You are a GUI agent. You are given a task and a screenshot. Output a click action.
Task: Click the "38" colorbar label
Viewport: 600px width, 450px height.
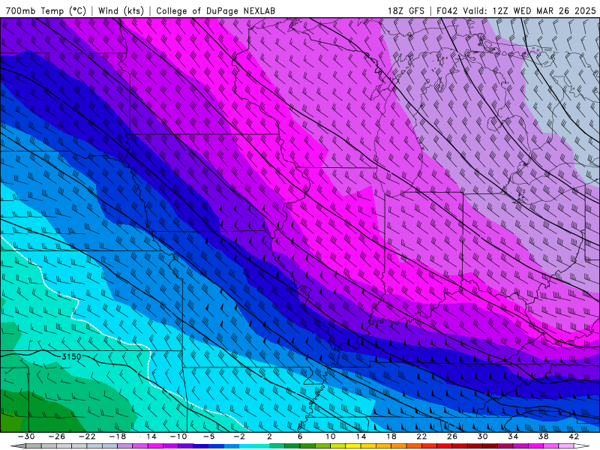pyautogui.click(x=543, y=436)
